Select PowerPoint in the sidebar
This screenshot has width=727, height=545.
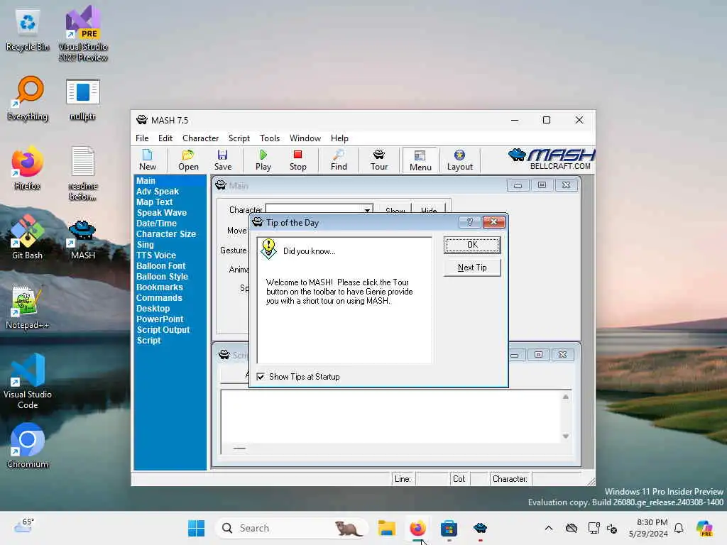(x=160, y=319)
